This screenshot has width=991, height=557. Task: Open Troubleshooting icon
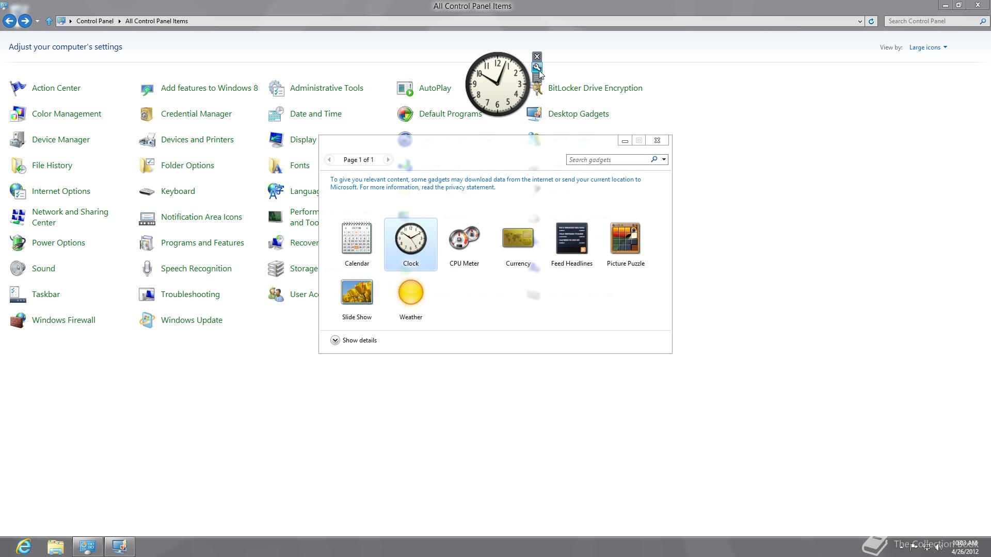[147, 294]
